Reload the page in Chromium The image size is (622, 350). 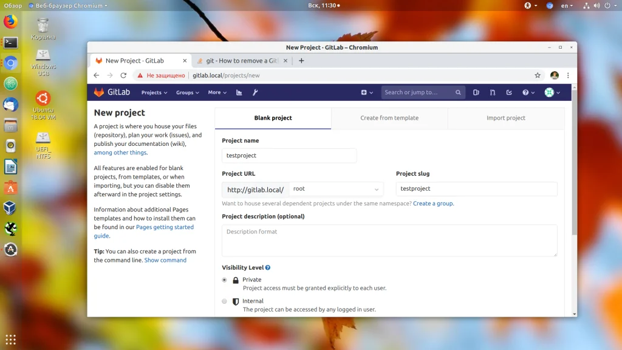point(123,75)
